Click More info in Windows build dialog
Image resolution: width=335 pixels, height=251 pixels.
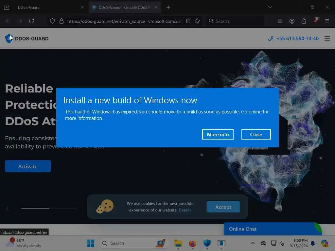218,134
